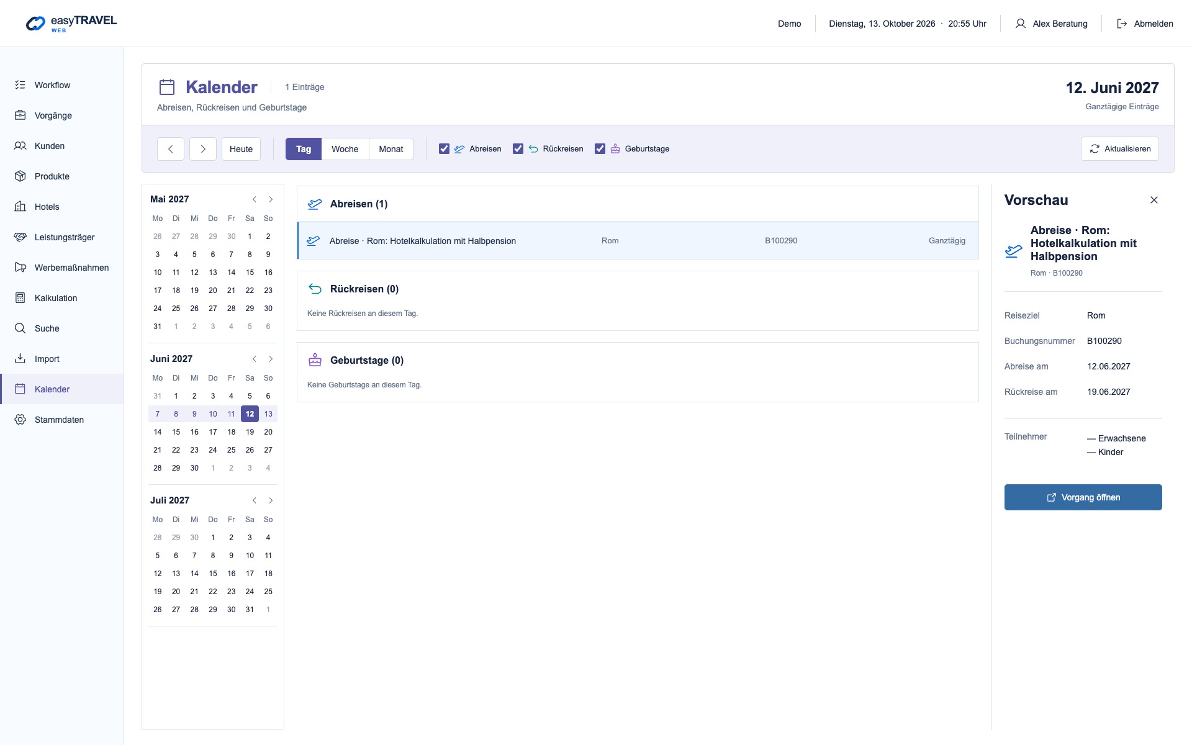Viewport: 1192px width, 745px height.
Task: Close the Vorschau panel
Action: (1154, 200)
